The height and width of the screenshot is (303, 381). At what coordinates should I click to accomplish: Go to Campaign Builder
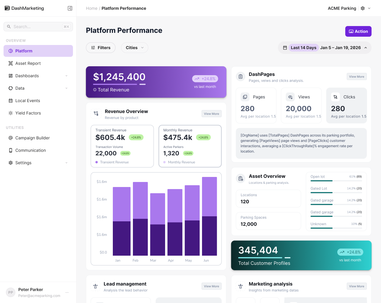[x=38, y=138]
